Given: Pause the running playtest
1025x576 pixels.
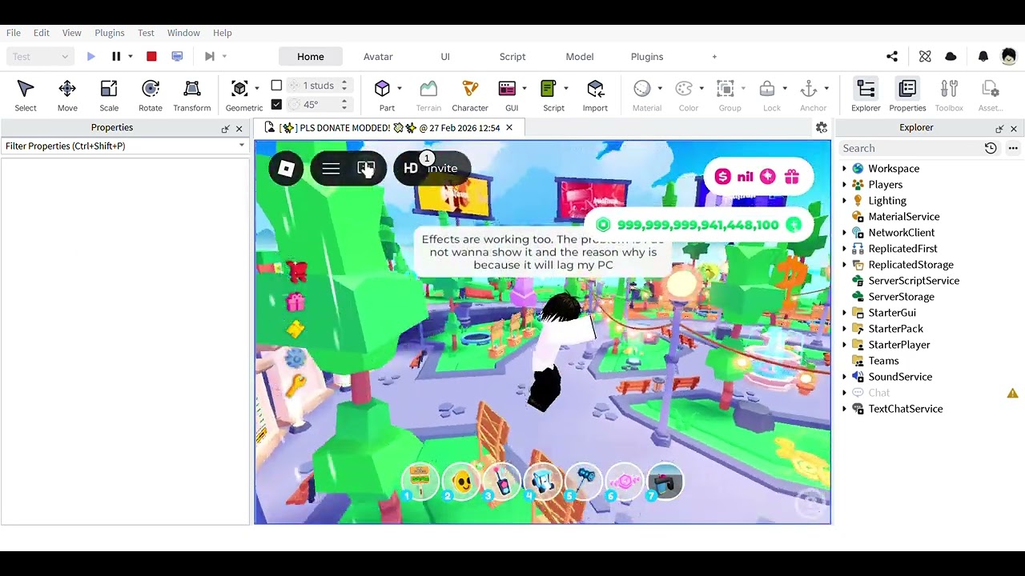Looking at the screenshot, I should tap(116, 56).
